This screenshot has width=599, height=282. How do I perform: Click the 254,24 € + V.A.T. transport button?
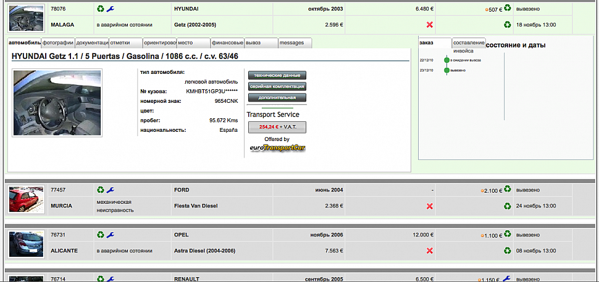(277, 127)
